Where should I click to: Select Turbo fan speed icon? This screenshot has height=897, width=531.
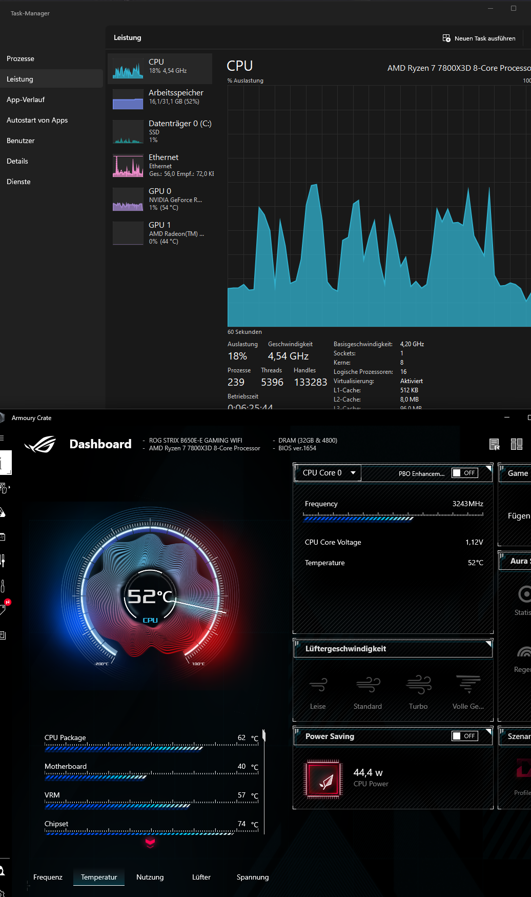click(418, 684)
